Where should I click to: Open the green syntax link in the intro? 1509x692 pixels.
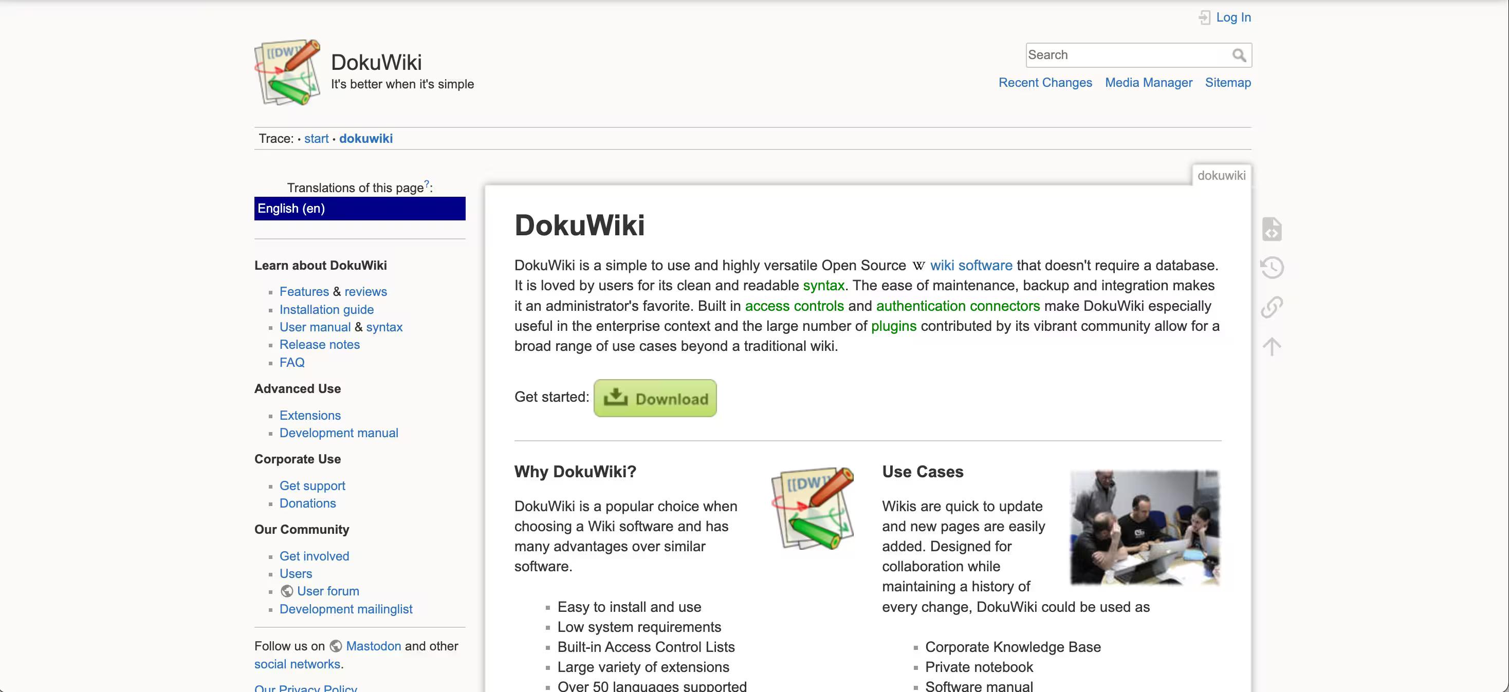click(x=823, y=286)
